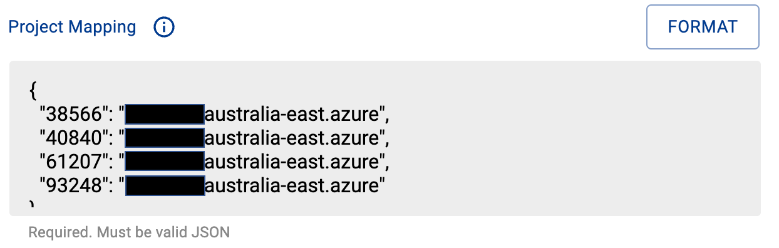
Task: Click the opening curly brace in the JSON
Action: click(x=33, y=91)
